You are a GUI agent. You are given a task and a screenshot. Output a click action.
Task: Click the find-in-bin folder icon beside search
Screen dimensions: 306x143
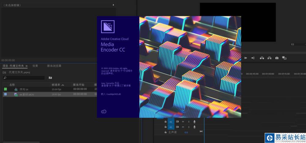(50, 78)
